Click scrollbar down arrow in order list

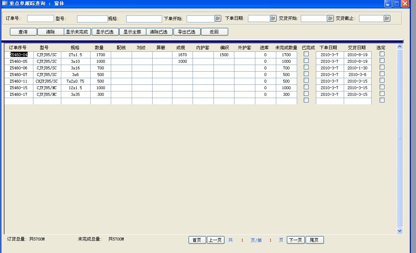[x=400, y=231]
